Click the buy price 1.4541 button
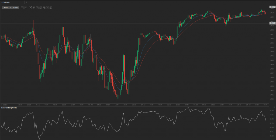This screenshot has height=140, width=276. point(16,8)
